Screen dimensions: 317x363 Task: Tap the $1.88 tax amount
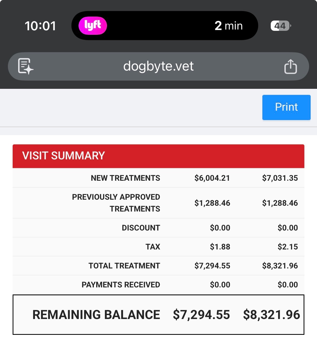pos(220,247)
